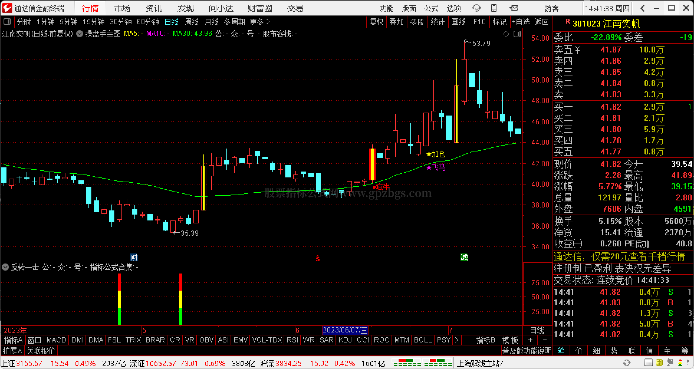Switch to 周线 weekly period
Screen dimensions: 694x369
(x=191, y=22)
